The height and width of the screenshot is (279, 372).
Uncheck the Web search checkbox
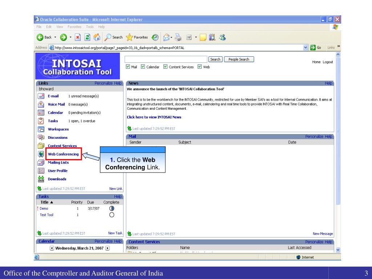pos(199,67)
